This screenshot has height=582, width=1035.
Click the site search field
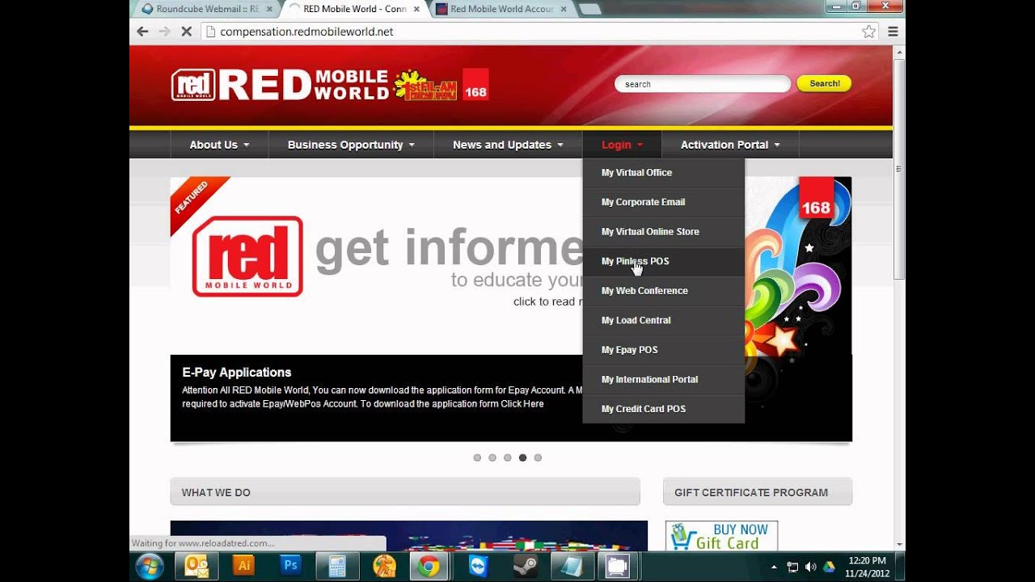coord(702,84)
